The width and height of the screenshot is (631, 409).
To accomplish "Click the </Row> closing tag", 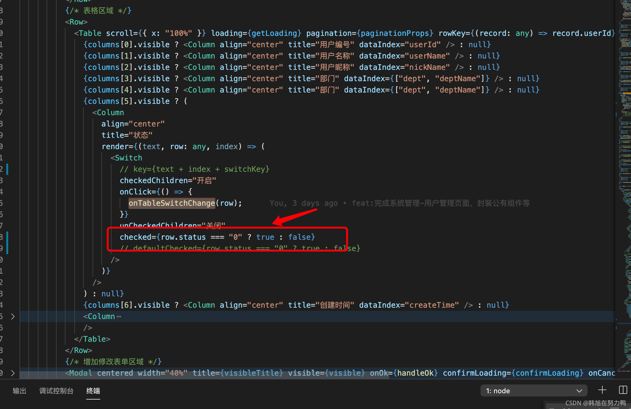I will point(78,350).
